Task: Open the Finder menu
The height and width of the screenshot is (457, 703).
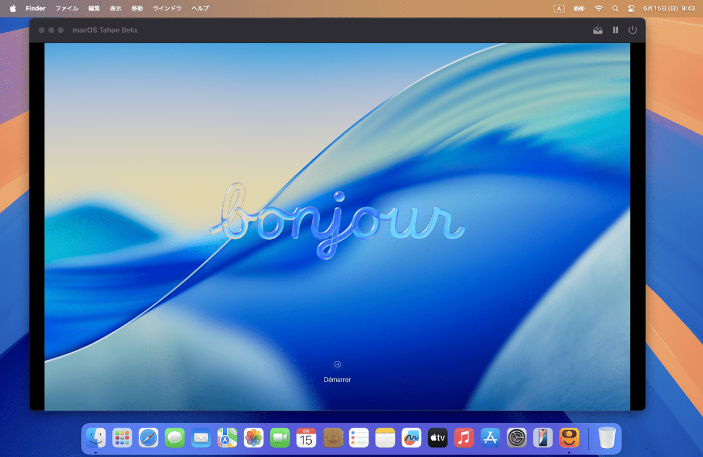Action: point(36,9)
